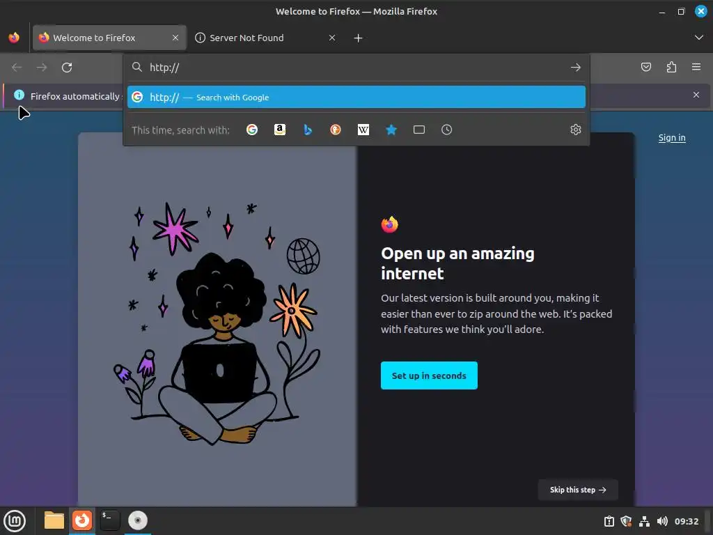Viewport: 713px width, 535px height.
Task: Switch to the Server Not Found tab
Action: [x=265, y=38]
